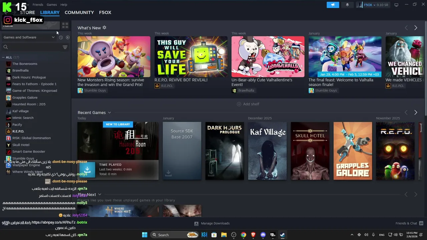Open OBS Studio from the taskbar
Viewport: 427px width, 240px height.
click(234, 235)
